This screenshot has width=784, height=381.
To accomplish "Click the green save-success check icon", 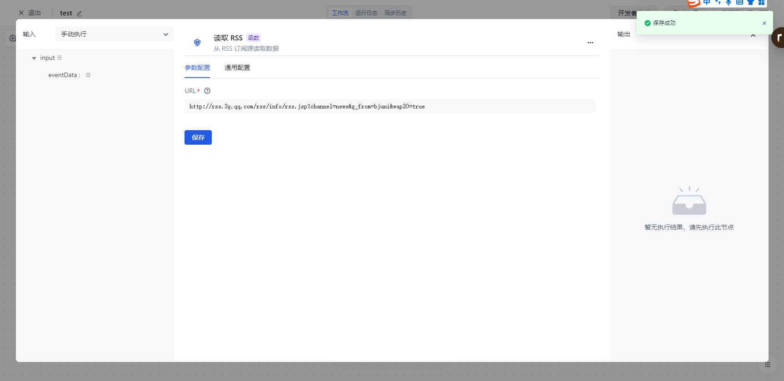I will pos(648,23).
